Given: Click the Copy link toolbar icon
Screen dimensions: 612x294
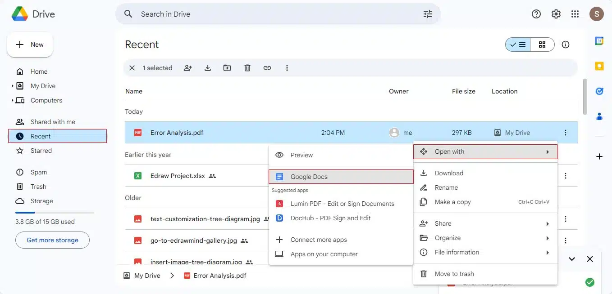Looking at the screenshot, I should click(267, 68).
